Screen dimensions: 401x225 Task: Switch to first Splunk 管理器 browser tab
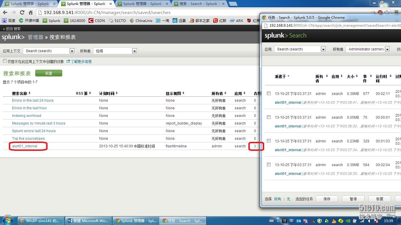pos(29,4)
